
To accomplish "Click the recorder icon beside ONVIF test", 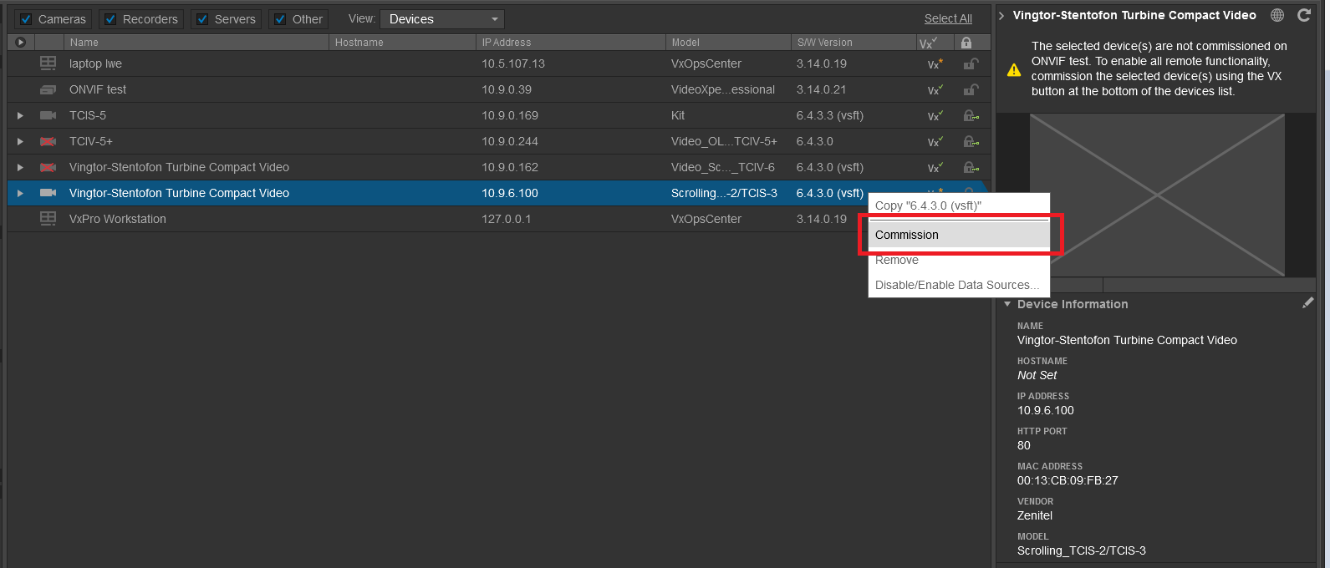I will click(x=48, y=89).
